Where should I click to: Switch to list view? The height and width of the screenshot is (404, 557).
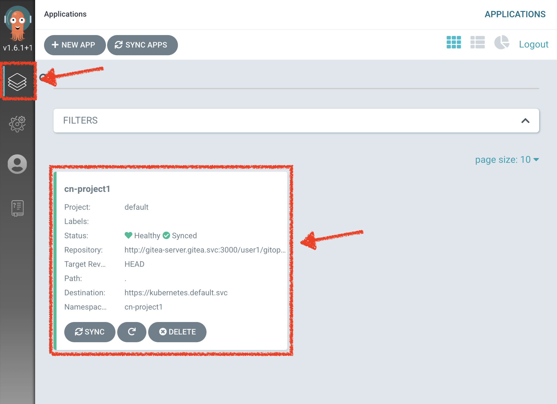tap(478, 42)
